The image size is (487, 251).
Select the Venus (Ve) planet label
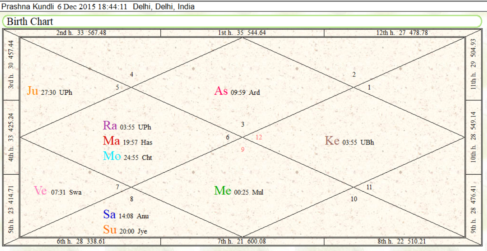click(x=40, y=191)
